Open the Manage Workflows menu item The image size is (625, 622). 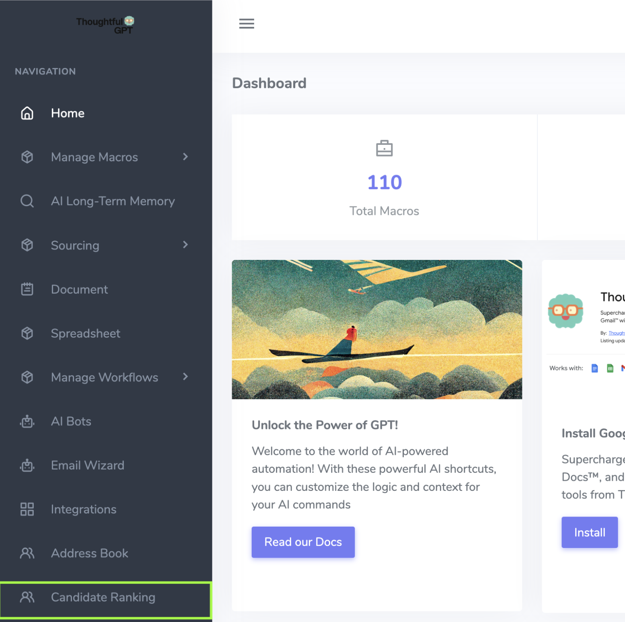pyautogui.click(x=106, y=377)
